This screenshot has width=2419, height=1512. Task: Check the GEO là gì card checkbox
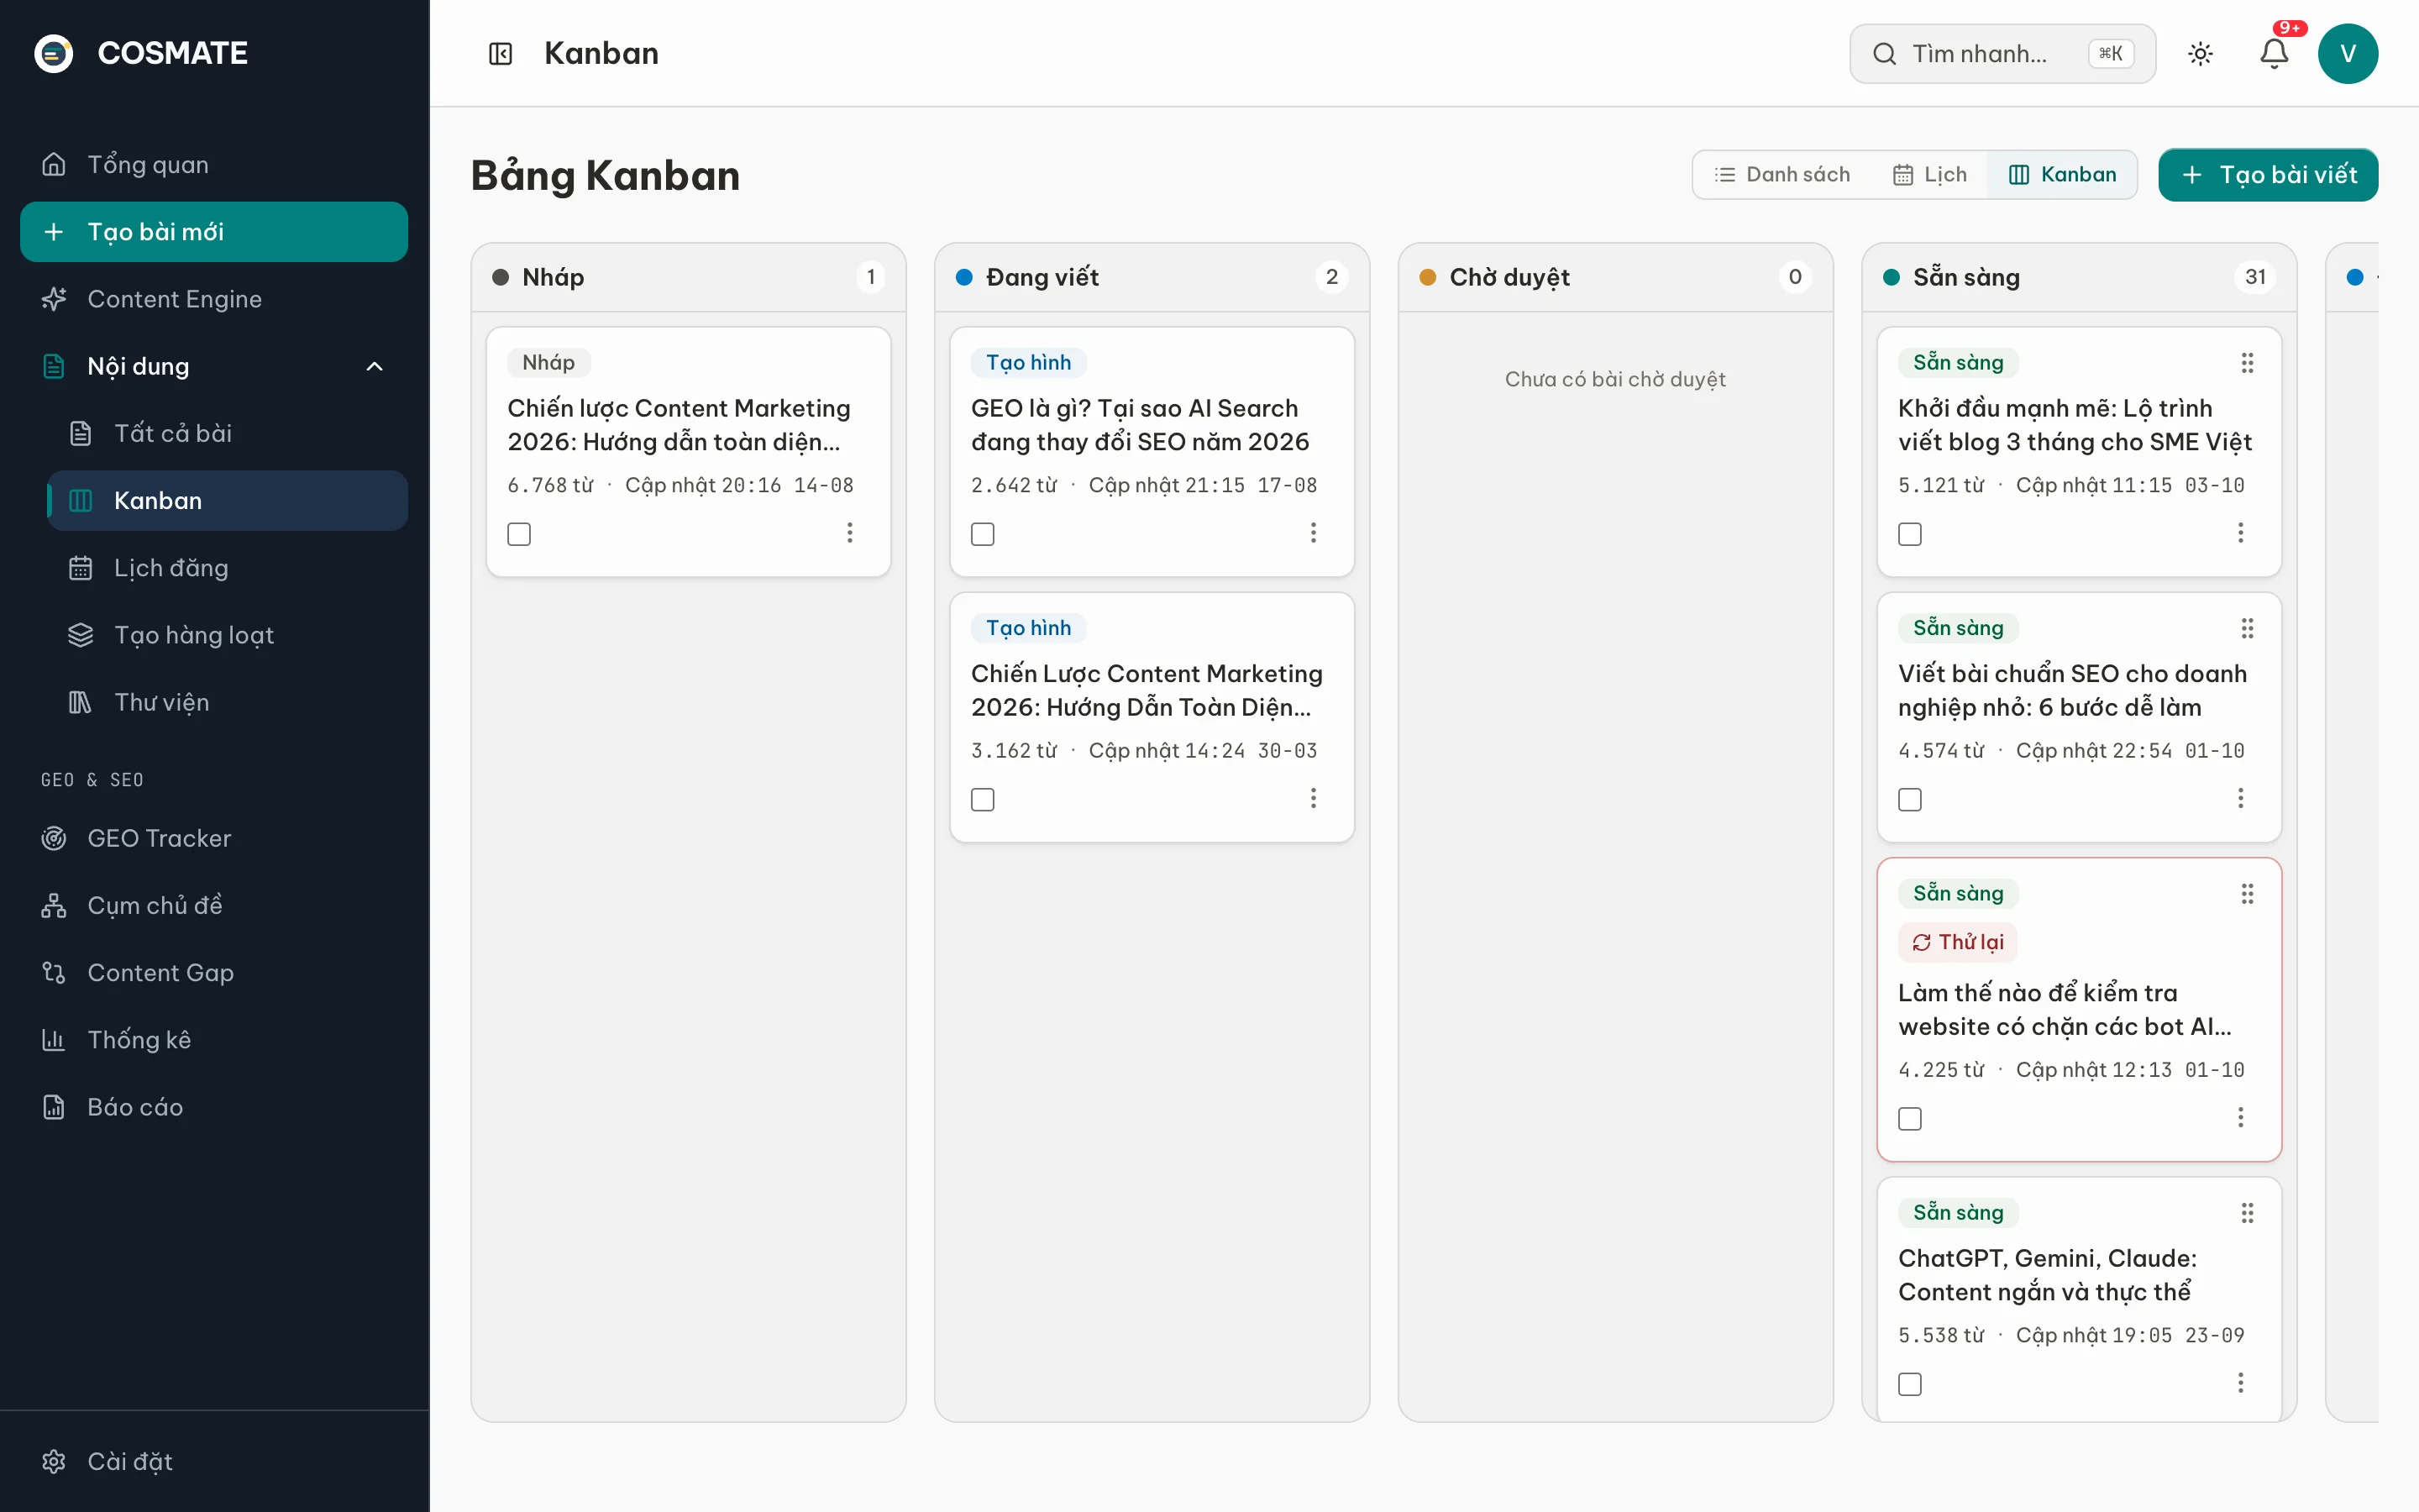[983, 534]
